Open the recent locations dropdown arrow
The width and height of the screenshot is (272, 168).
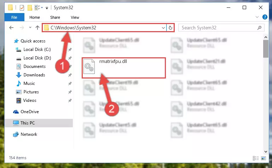coord(30,27)
